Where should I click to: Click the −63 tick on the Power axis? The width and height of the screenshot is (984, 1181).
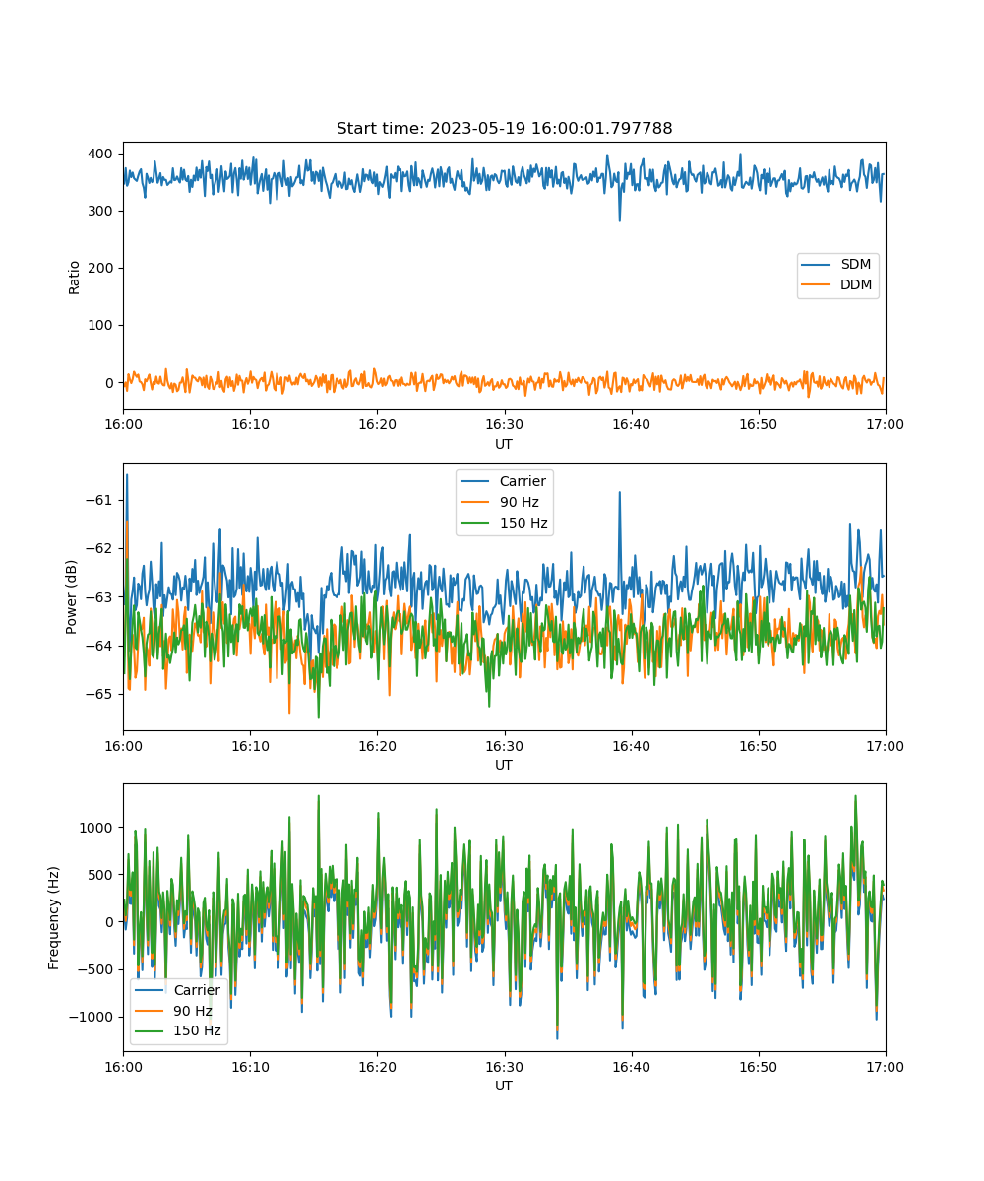100,597
